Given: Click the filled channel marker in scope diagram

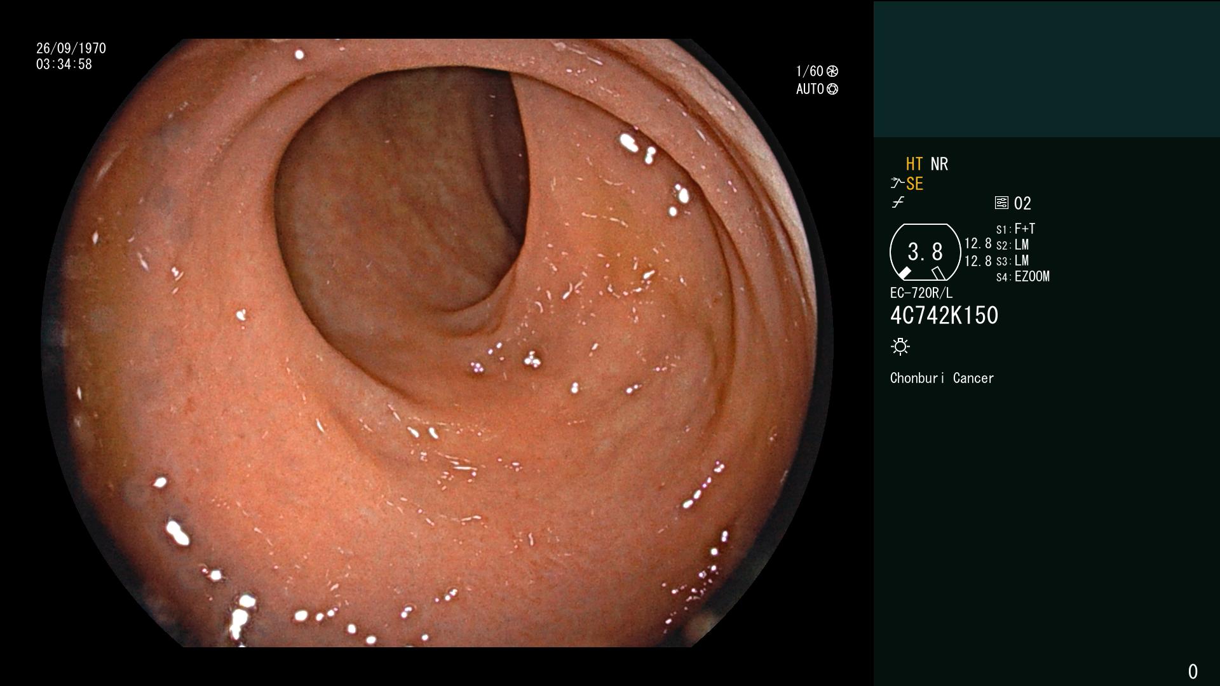Looking at the screenshot, I should click(904, 273).
